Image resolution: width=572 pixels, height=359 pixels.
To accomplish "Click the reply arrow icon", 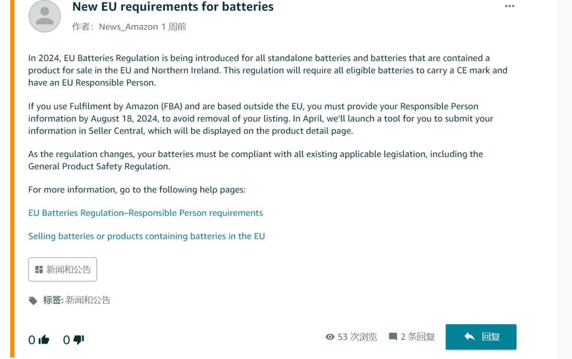I will coord(469,337).
